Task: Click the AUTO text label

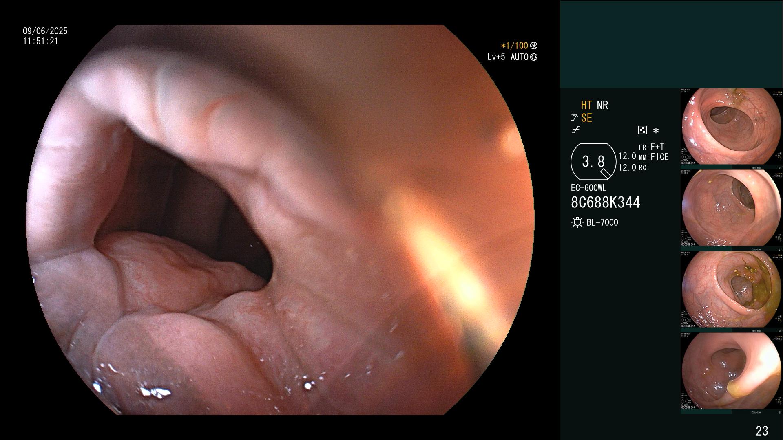Action: click(x=519, y=57)
